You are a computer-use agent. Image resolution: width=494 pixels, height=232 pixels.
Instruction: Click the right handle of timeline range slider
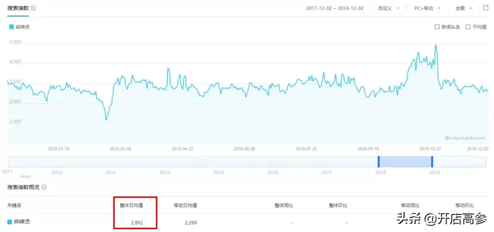432,162
